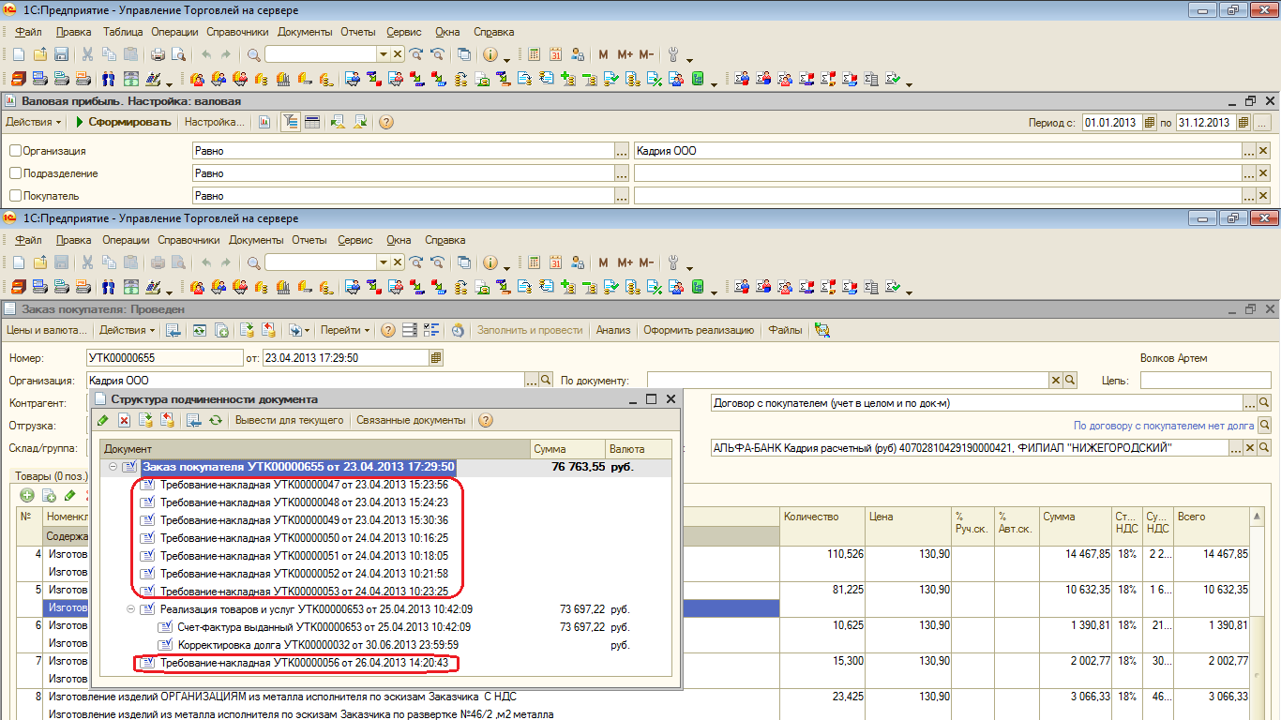This screenshot has width=1281, height=720.
Task: Collapse the Реализация товаров и услуг node
Action: 130,609
